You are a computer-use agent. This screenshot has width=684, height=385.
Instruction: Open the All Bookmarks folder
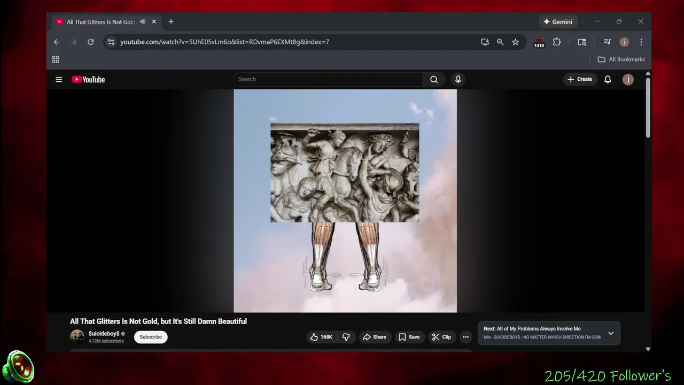point(621,59)
